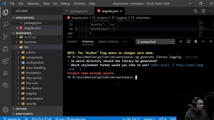Open the 2: powershell terminal dropdown

click(x=155, y=42)
